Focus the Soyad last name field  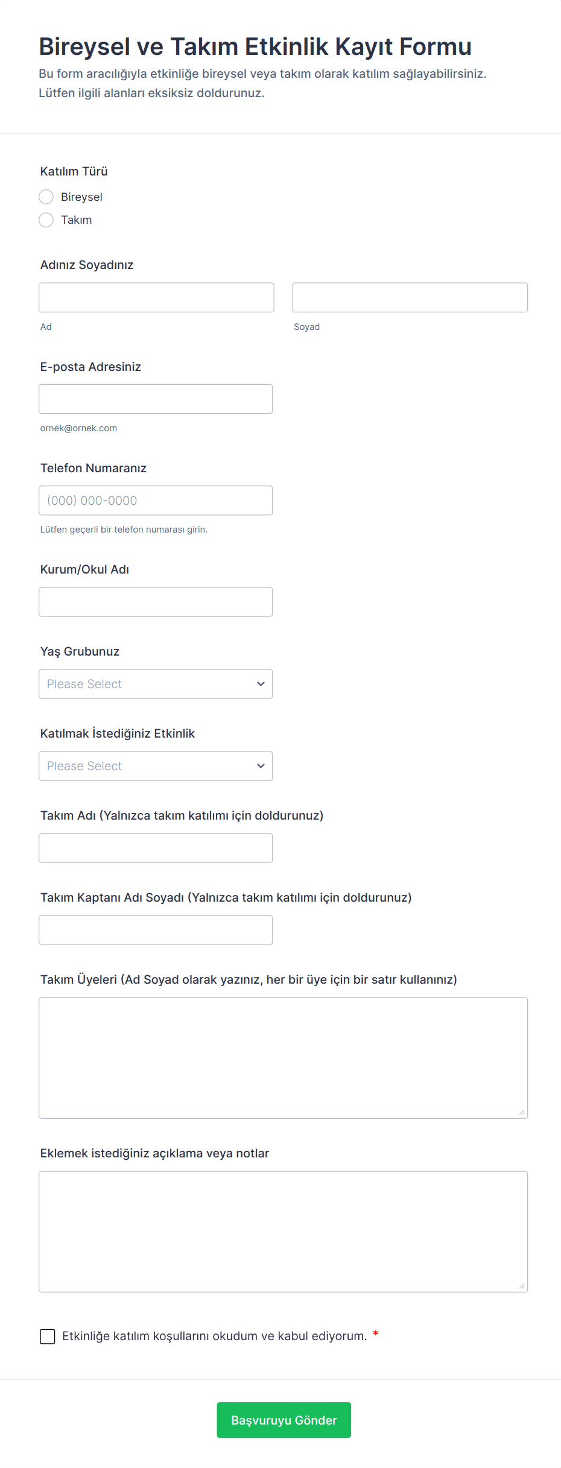[x=410, y=297]
